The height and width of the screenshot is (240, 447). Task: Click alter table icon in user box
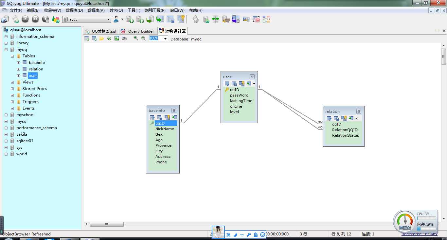tap(227, 84)
